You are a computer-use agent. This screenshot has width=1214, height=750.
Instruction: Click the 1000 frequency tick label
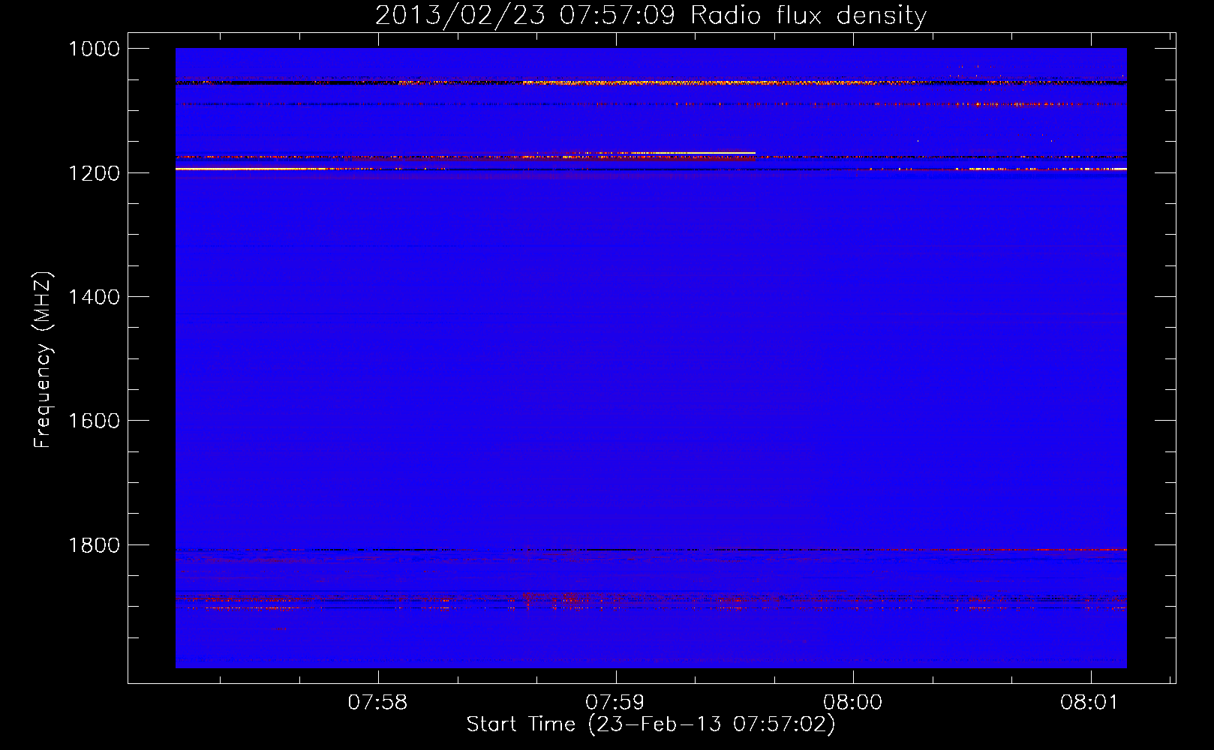[94, 49]
